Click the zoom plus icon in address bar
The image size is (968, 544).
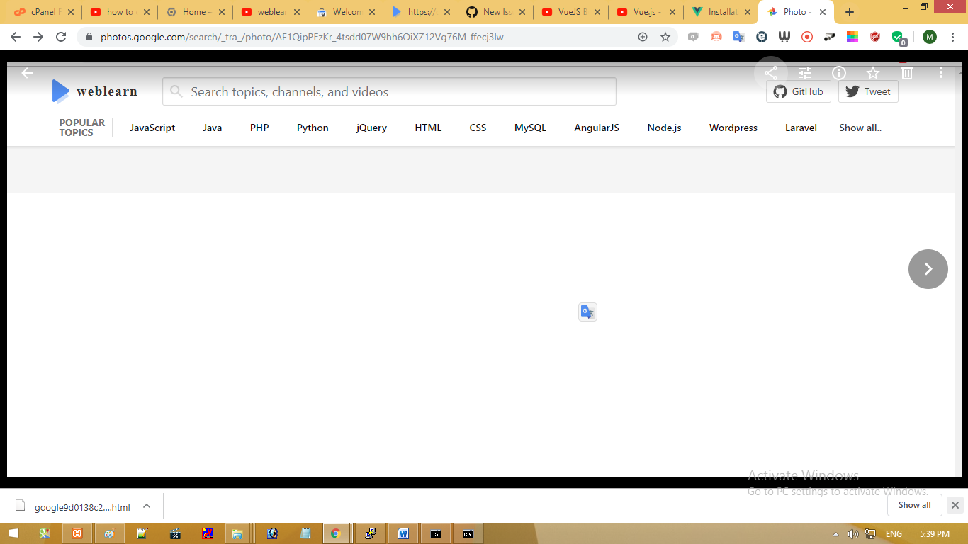point(643,37)
